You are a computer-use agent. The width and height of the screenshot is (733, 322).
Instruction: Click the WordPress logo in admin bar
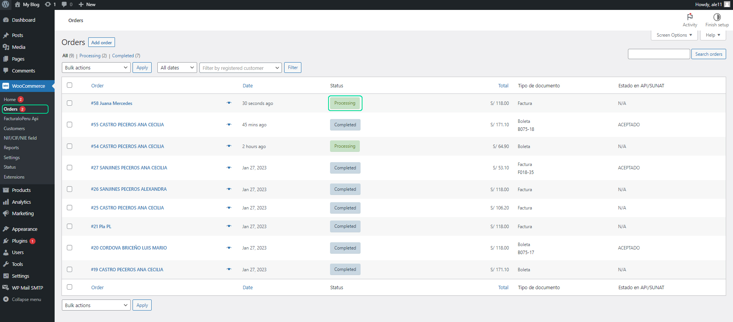pos(6,5)
